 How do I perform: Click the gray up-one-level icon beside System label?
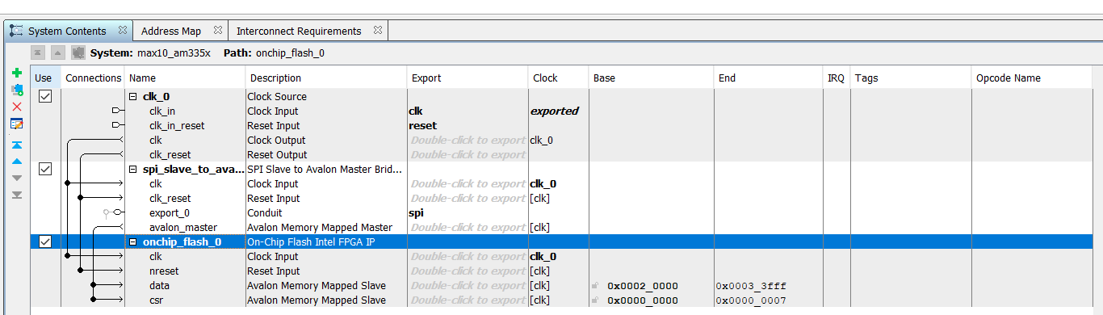[57, 52]
